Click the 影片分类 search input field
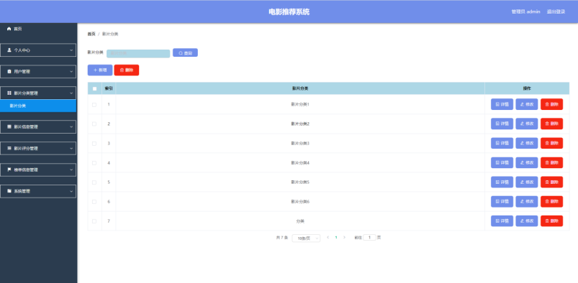This screenshot has height=283, width=578. click(138, 53)
